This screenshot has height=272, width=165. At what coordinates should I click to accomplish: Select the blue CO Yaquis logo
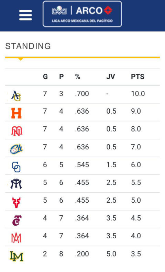pyautogui.click(x=16, y=167)
